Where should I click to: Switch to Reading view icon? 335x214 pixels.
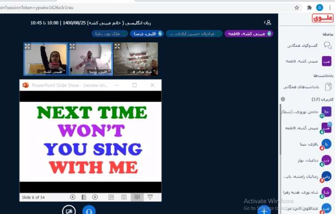[x=137, y=197]
